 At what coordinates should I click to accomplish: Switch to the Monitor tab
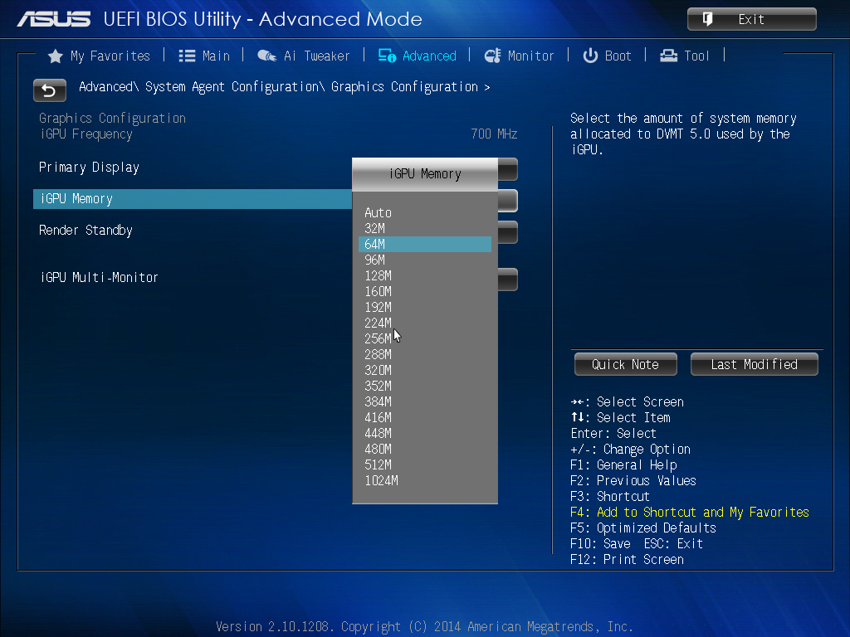point(519,56)
